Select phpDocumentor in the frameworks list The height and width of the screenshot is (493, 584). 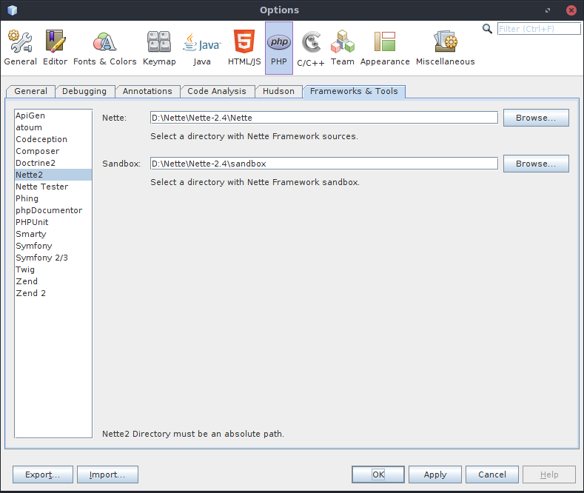click(x=53, y=210)
